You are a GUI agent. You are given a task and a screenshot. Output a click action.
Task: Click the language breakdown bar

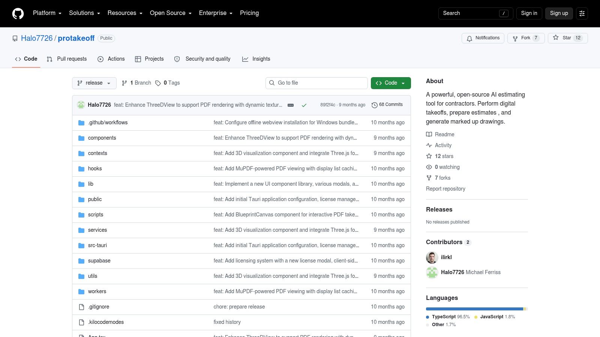click(x=477, y=309)
